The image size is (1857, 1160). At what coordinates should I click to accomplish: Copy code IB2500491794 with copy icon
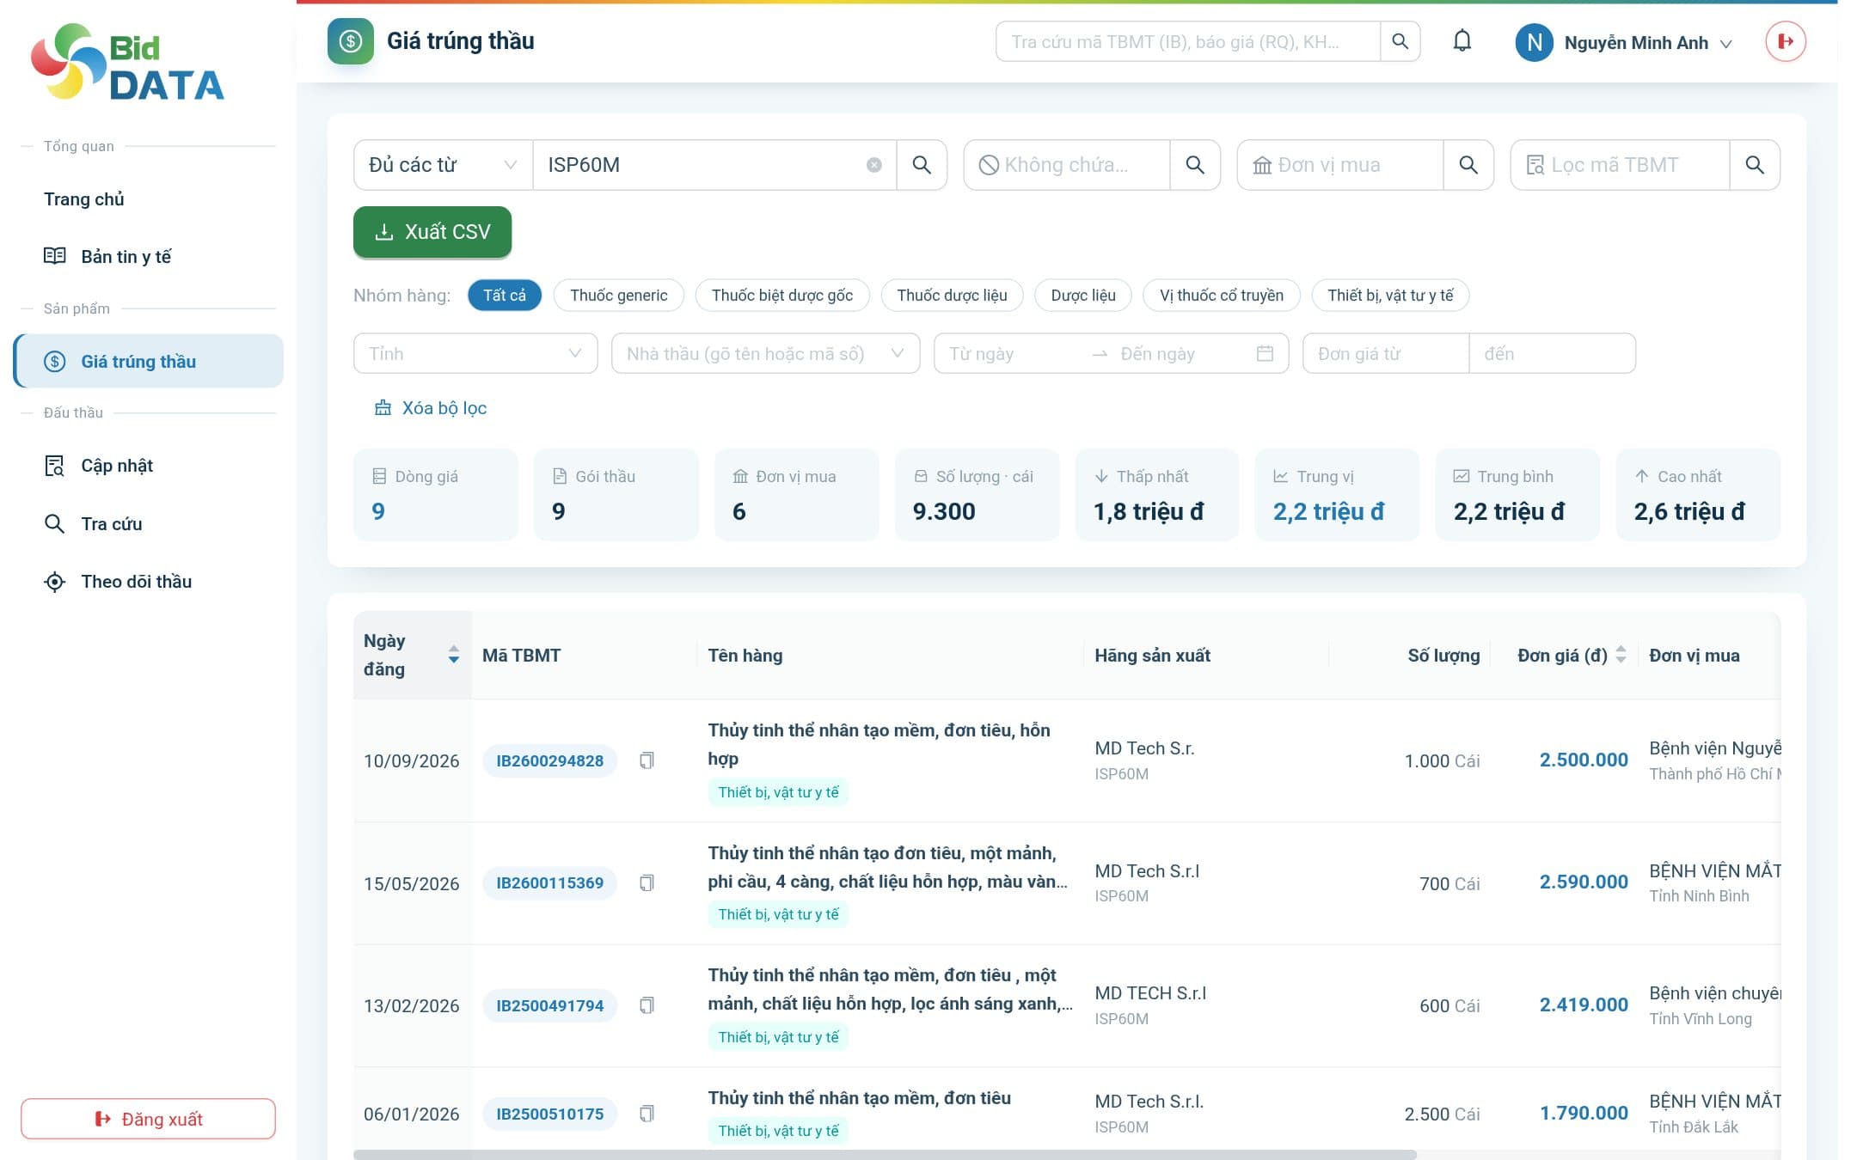click(x=647, y=1005)
